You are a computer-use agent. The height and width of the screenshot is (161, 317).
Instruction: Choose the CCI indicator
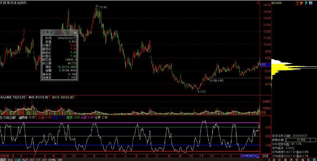point(39,159)
